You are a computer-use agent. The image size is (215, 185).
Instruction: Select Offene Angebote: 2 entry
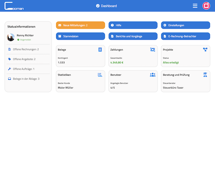point(28,59)
